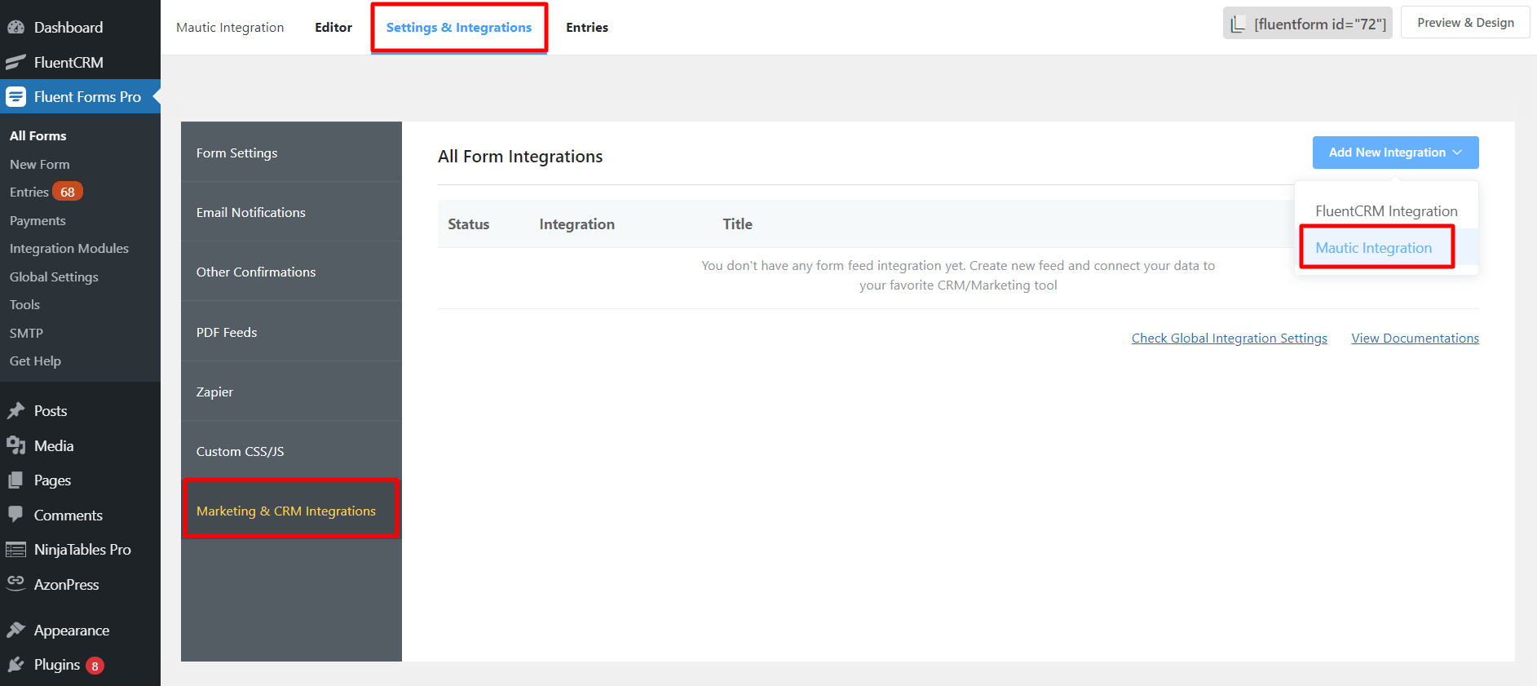Click the Appearance brush icon
The image size is (1537, 686).
point(15,631)
